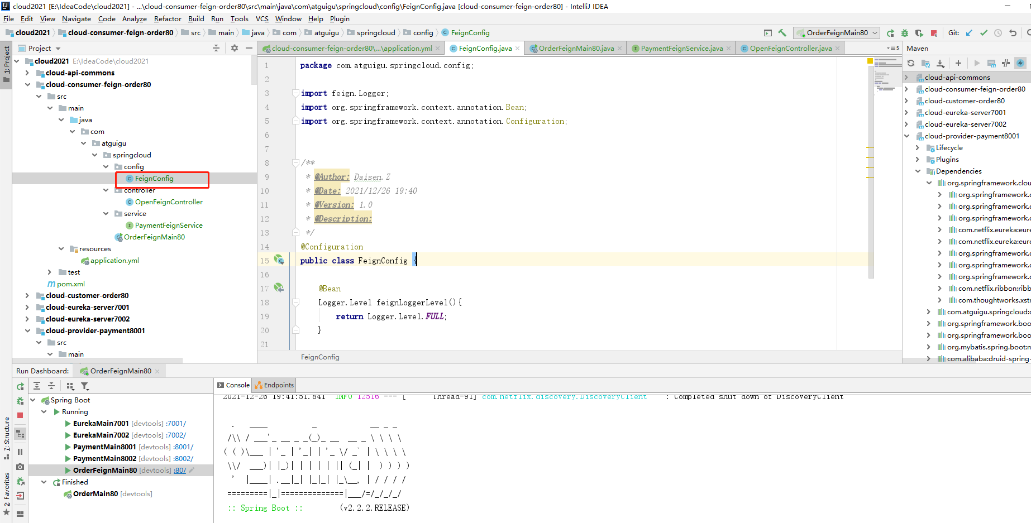Image resolution: width=1031 pixels, height=523 pixels.
Task: Click Generate Sources and Update Folders Maven icon
Action: 925,63
